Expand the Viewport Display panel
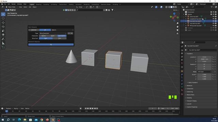This screenshot has height=122, width=218. [191, 101]
